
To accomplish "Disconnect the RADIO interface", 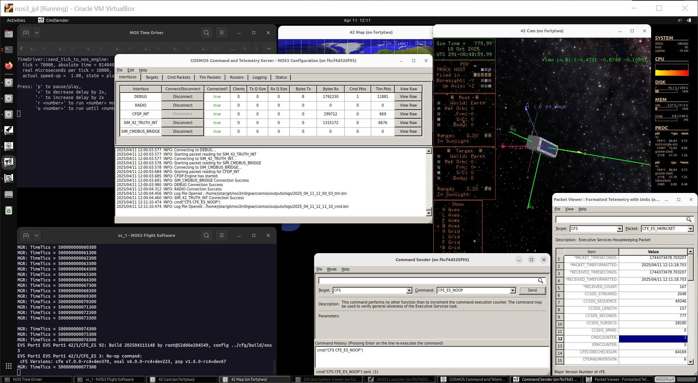I will coord(183,106).
